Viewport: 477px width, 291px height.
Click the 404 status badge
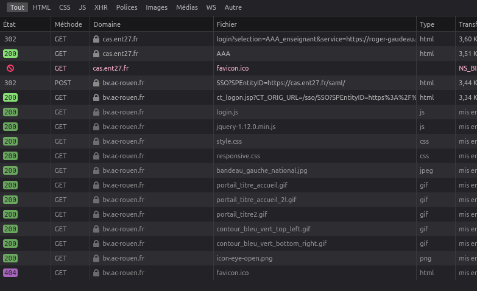point(10,273)
